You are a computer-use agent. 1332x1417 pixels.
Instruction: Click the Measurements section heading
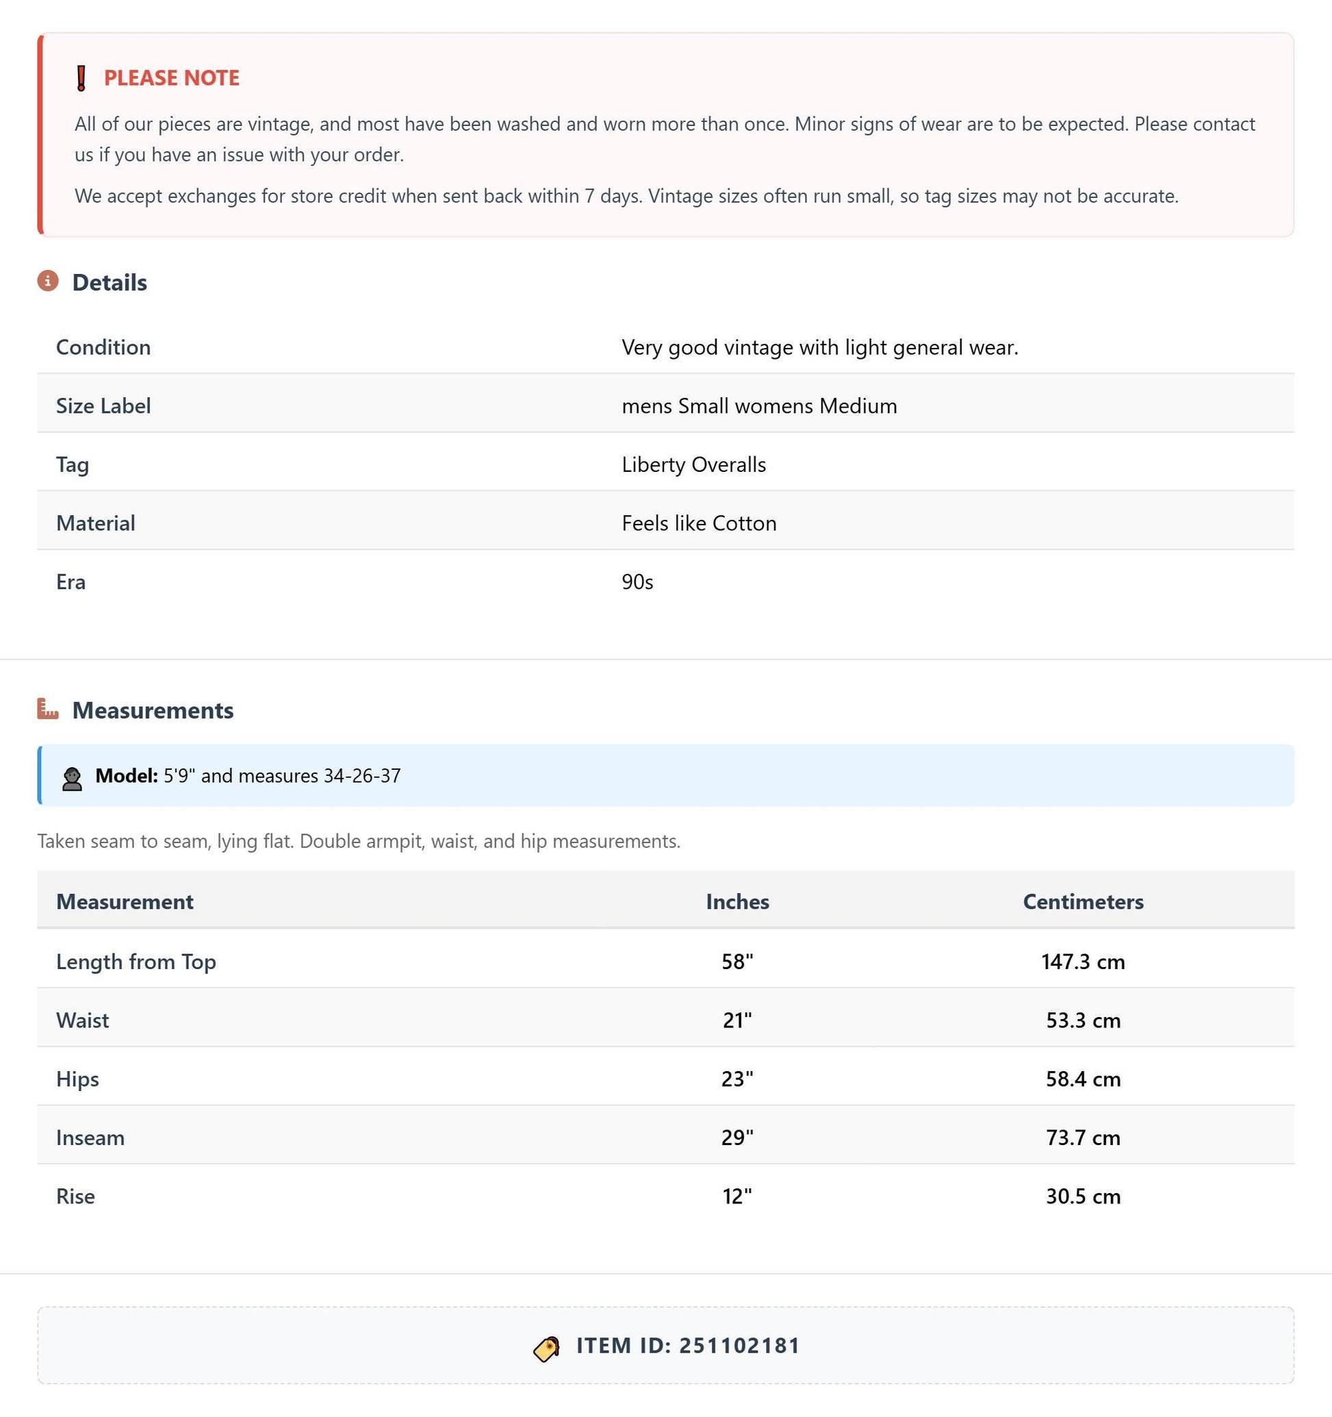[153, 710]
